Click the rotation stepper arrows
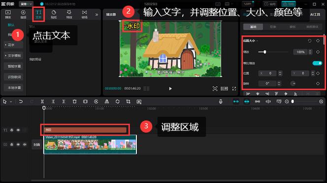This screenshot has width=327, height=183. pyautogui.click(x=279, y=84)
